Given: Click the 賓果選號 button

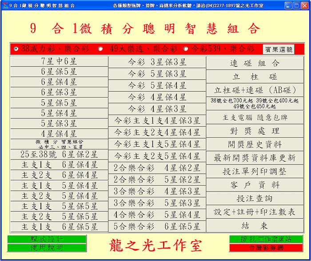Looking at the screenshot, I should tap(279, 50).
